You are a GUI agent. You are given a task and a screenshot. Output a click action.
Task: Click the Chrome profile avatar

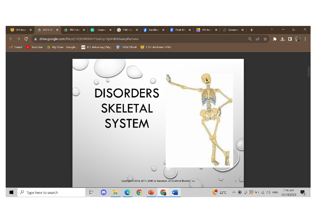pyautogui.click(x=298, y=39)
